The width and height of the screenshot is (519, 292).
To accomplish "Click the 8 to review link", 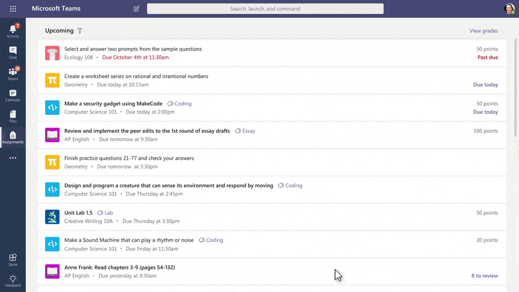I will point(484,276).
